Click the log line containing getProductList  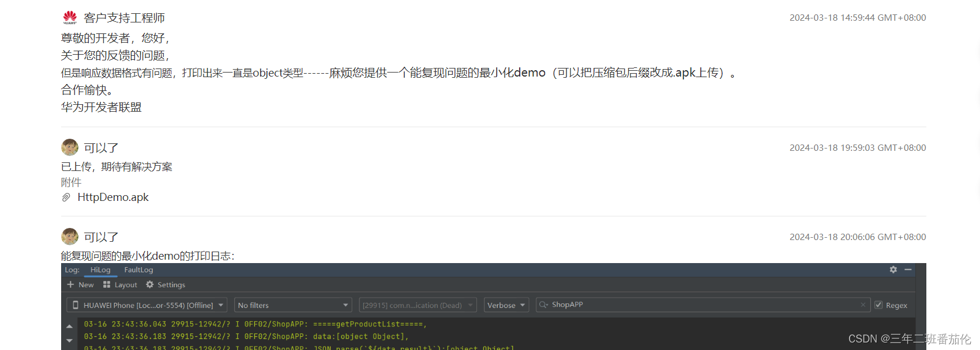(256, 324)
